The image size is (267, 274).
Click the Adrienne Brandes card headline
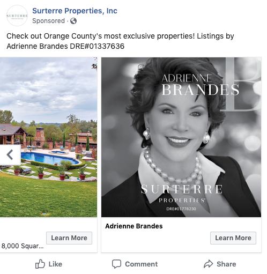134,226
